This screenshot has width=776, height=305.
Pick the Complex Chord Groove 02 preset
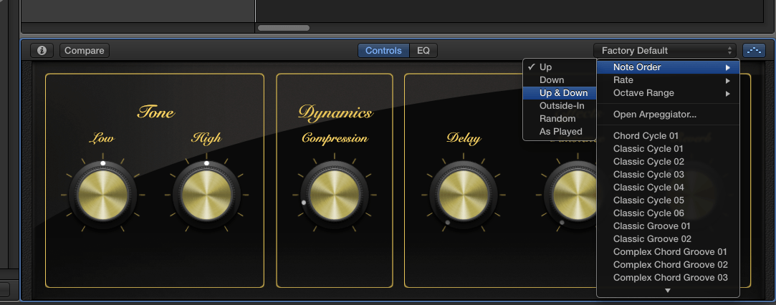click(x=668, y=264)
